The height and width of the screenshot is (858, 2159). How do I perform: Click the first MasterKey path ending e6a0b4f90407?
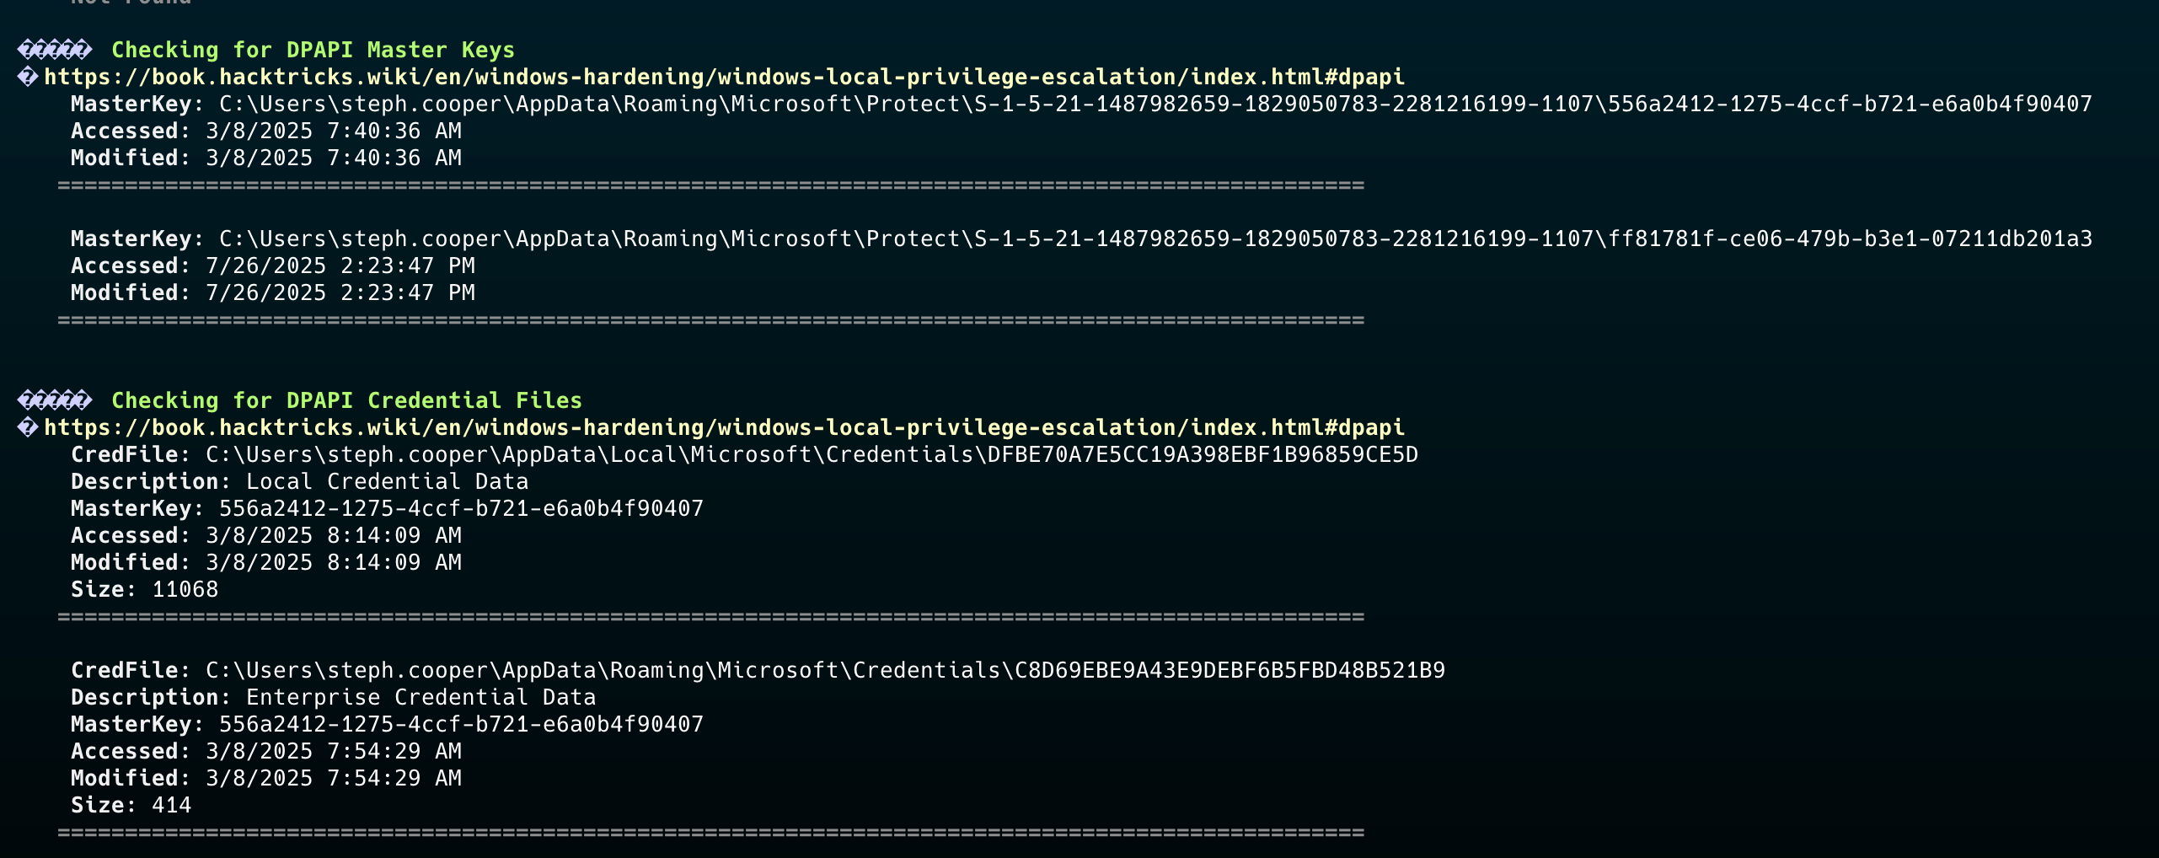(1155, 105)
